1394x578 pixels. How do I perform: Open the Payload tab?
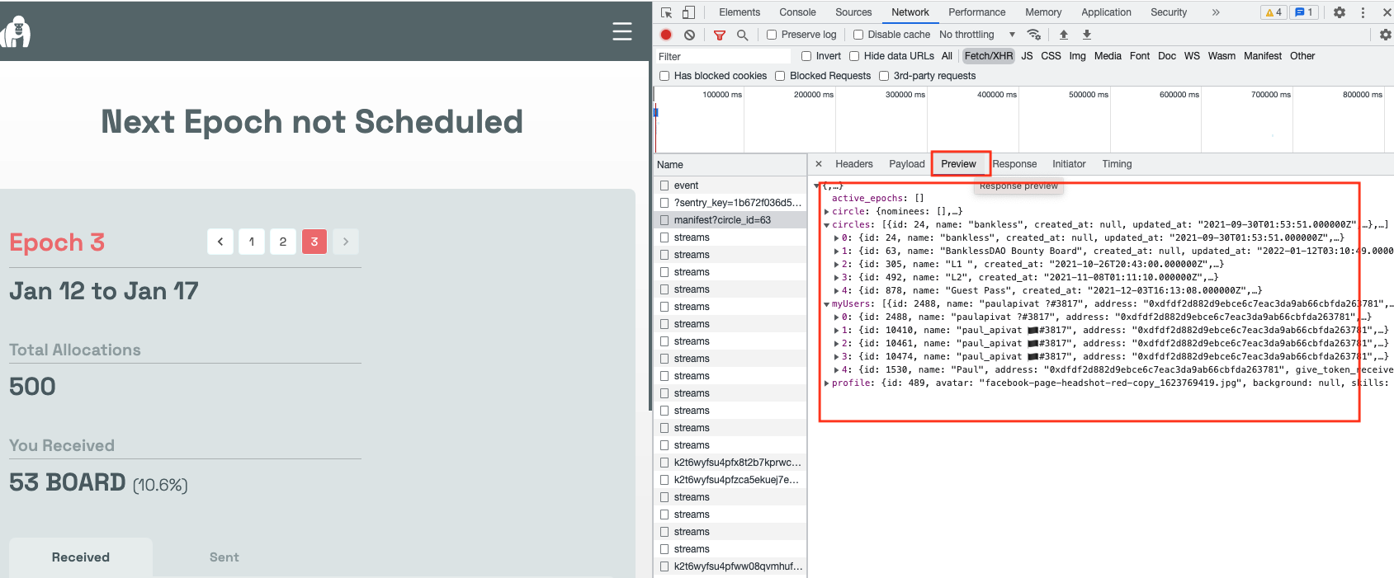click(907, 164)
